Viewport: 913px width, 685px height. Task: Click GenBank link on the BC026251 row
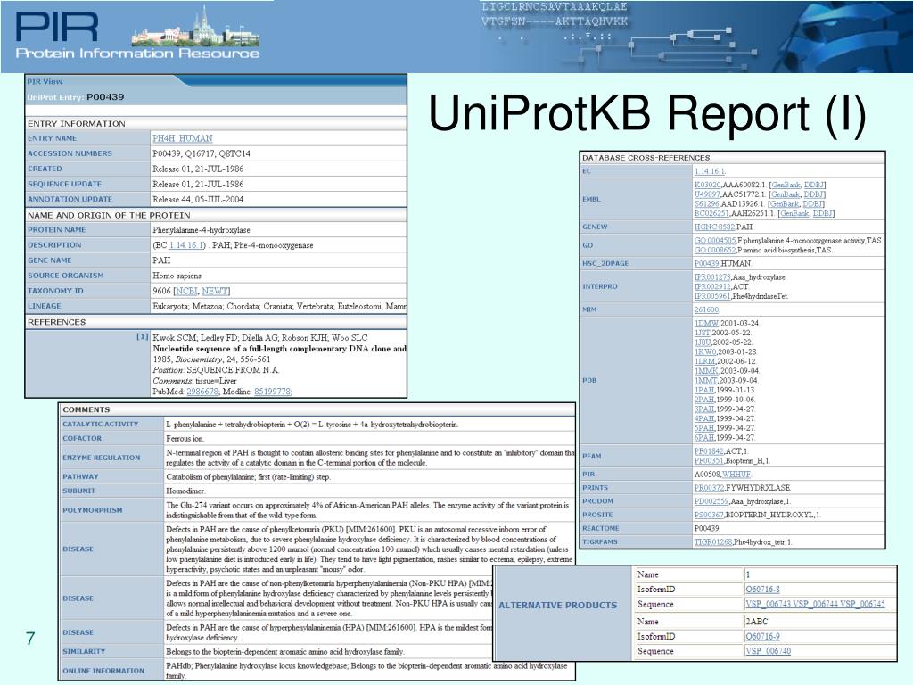[794, 213]
